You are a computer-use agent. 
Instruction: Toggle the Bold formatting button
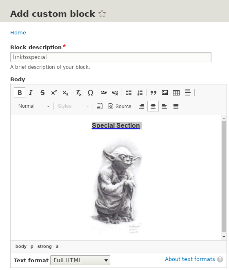[20, 93]
